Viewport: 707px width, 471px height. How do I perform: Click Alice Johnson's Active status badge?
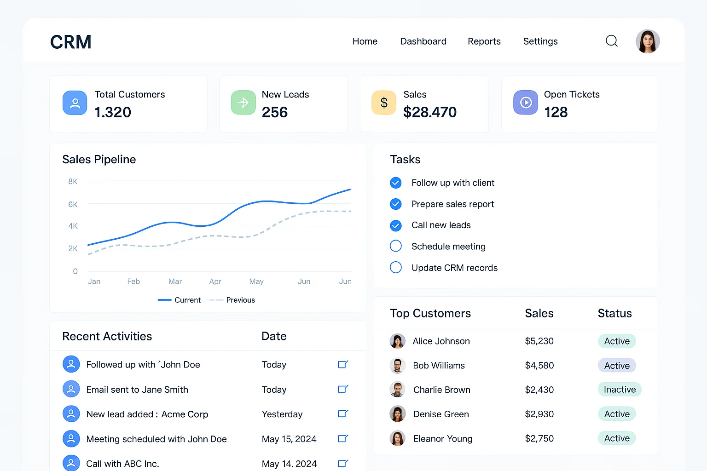click(x=617, y=341)
